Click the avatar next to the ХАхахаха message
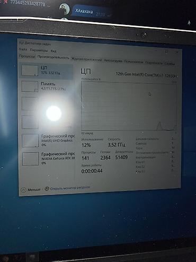Image resolution: width=196 pixels, height=262 pixels. (x=64, y=9)
